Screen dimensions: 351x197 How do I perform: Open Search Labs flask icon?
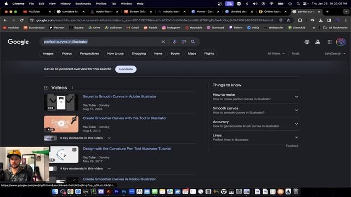[x=318, y=42]
